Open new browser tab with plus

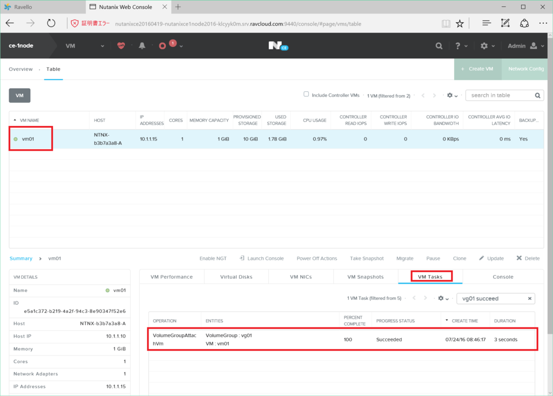pyautogui.click(x=178, y=6)
